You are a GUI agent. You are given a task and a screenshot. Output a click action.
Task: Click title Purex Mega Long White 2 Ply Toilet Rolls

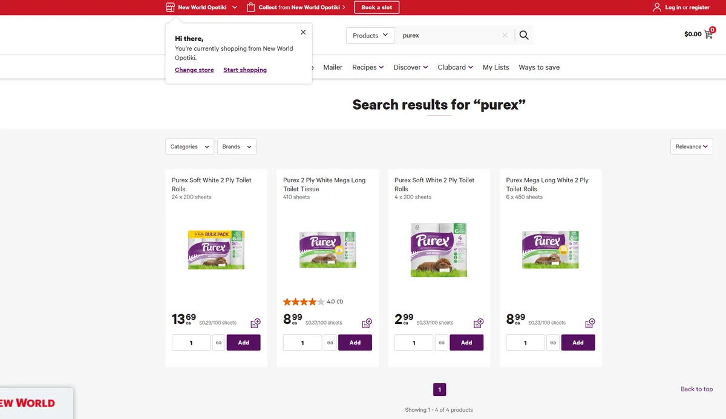(548, 185)
